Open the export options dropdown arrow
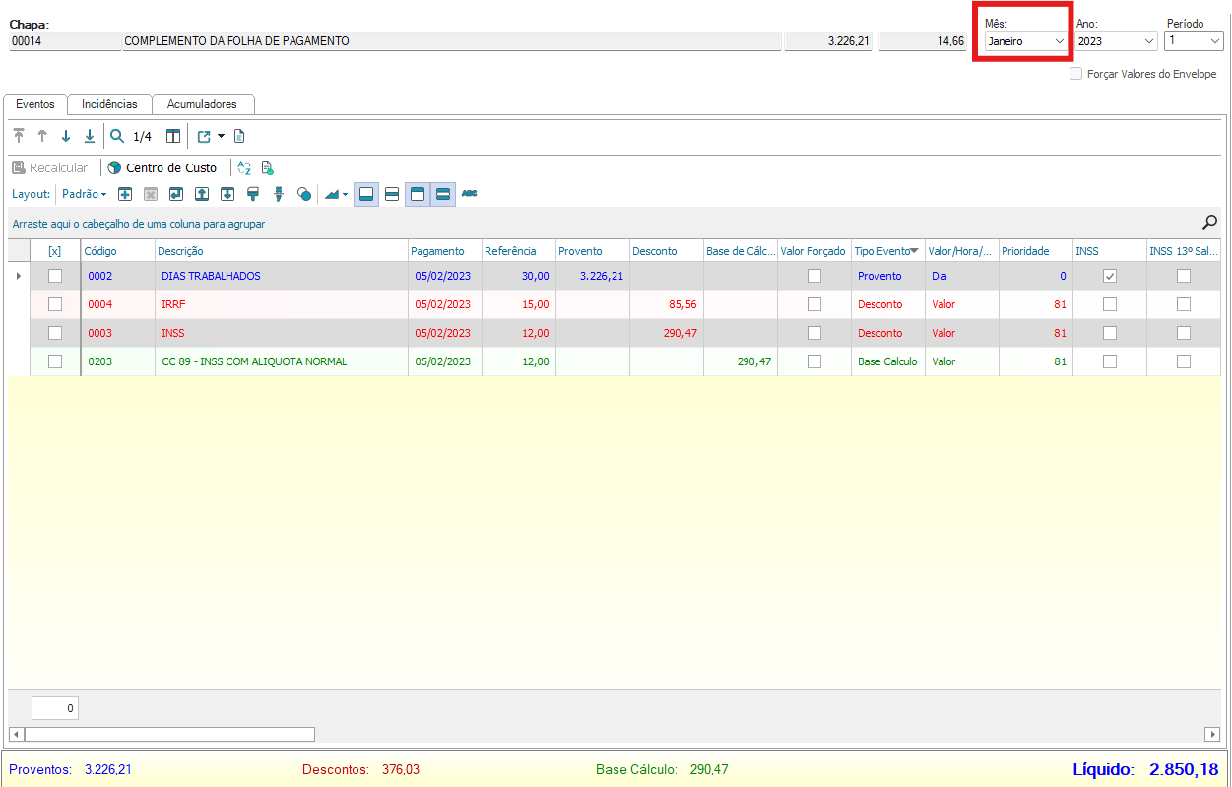Screen dimensions: 1232x787 [222, 137]
